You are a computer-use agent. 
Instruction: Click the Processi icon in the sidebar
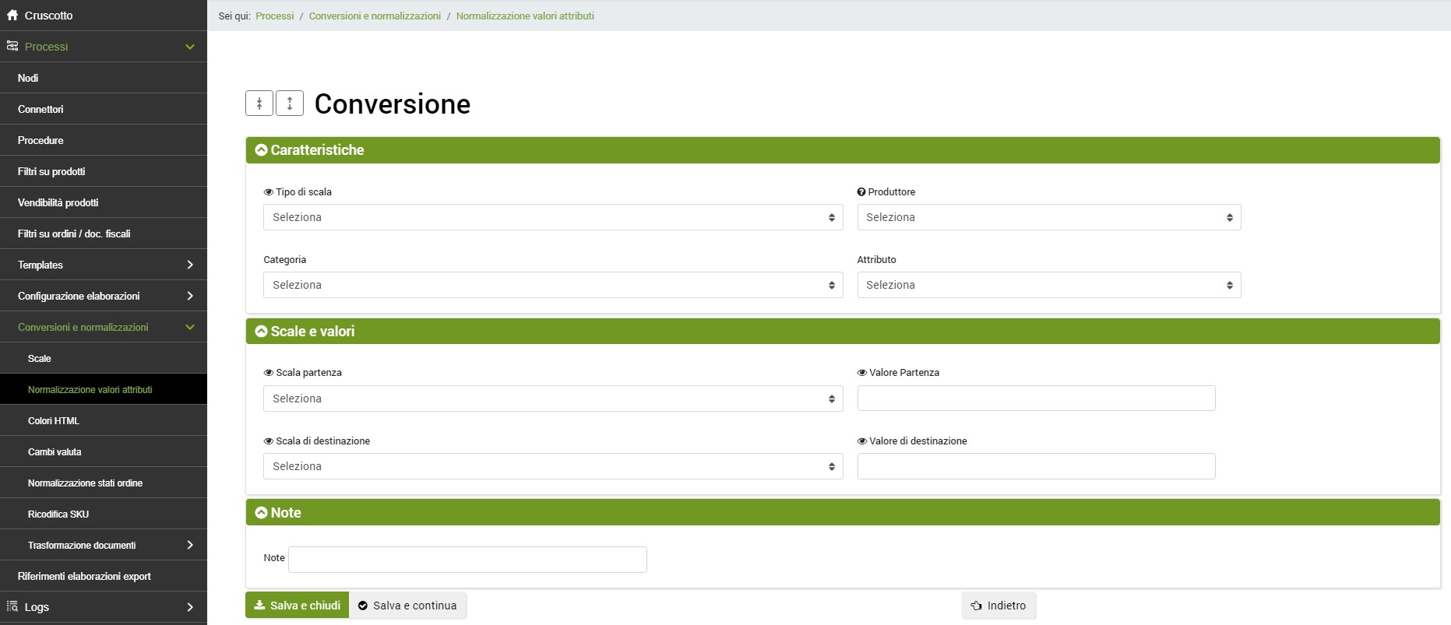click(x=12, y=47)
